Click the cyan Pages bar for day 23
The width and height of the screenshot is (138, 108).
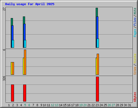[x=98, y=43]
